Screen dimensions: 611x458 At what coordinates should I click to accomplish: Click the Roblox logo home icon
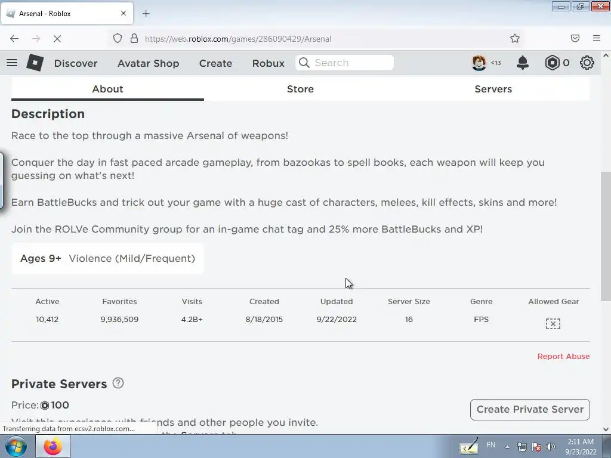pyautogui.click(x=35, y=63)
